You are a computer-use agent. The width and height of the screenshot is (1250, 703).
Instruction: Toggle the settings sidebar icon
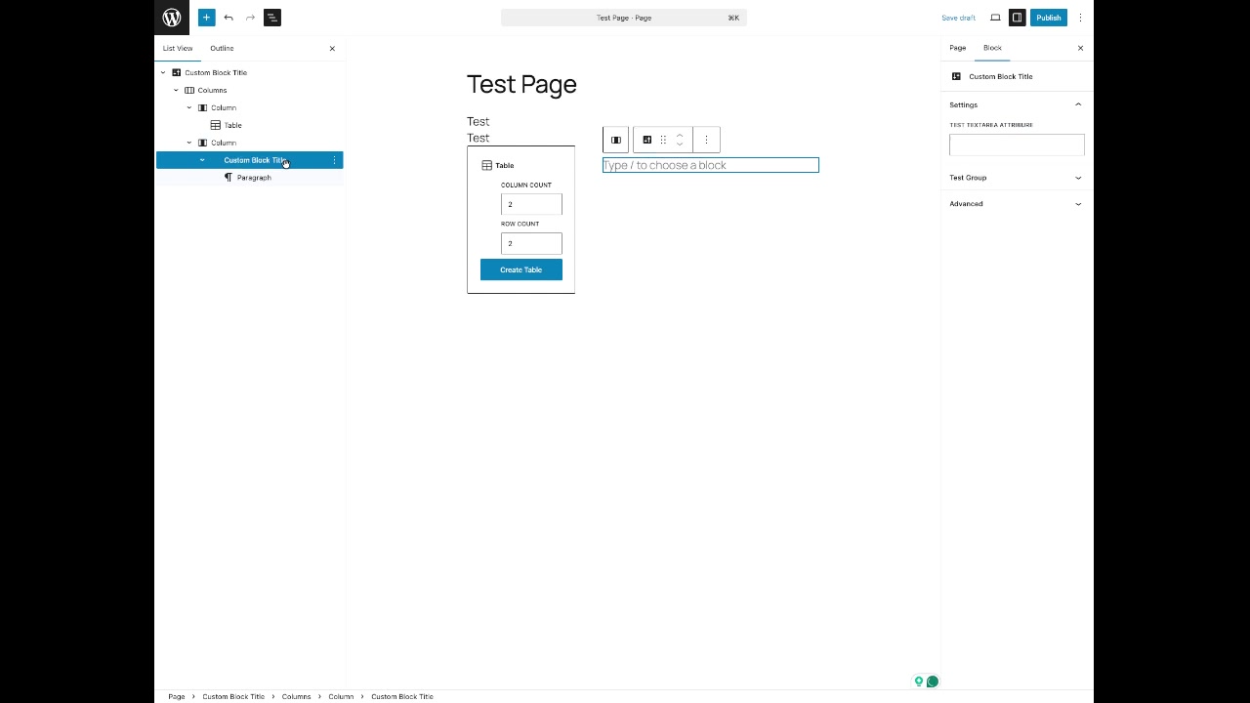(x=1017, y=18)
